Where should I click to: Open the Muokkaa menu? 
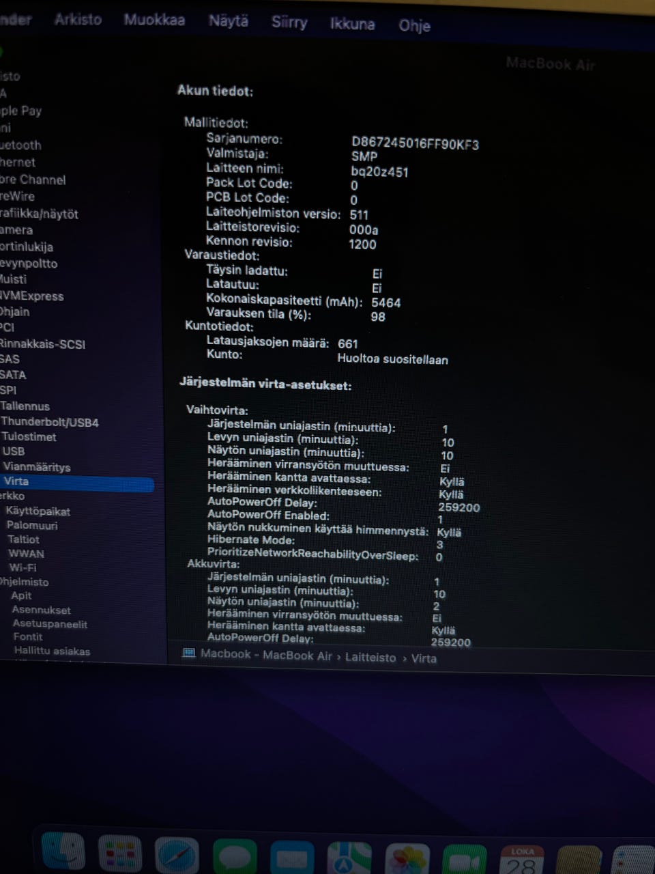coord(154,20)
